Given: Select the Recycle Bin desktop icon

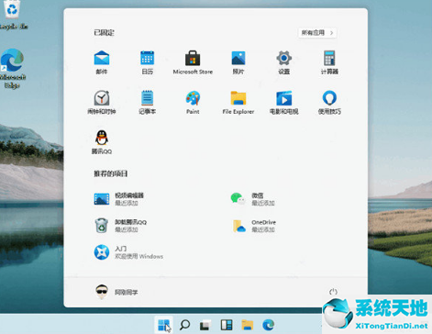Looking at the screenshot, I should [12, 15].
